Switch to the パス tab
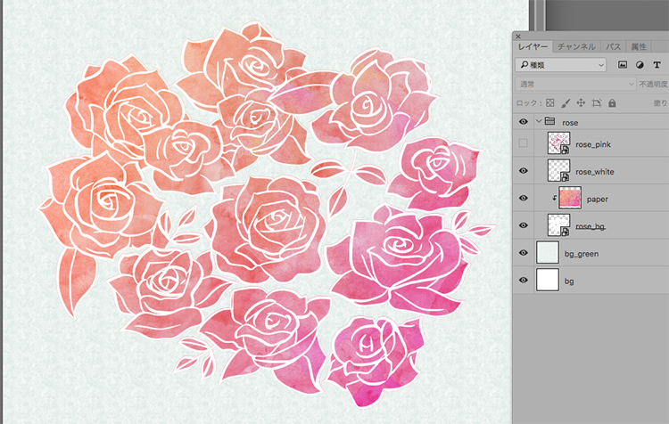This screenshot has height=424, width=669. (x=613, y=46)
